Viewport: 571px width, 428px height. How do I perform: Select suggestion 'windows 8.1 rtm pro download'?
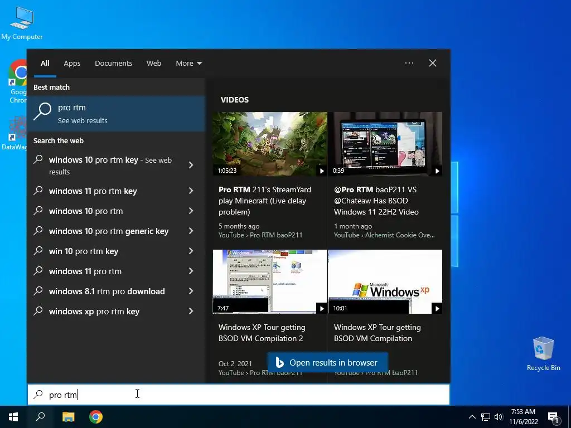point(107,291)
